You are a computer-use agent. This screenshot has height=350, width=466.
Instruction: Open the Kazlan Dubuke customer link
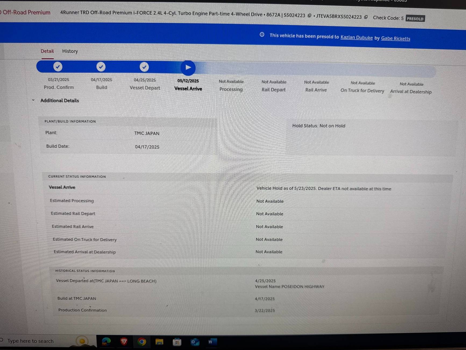click(x=357, y=37)
